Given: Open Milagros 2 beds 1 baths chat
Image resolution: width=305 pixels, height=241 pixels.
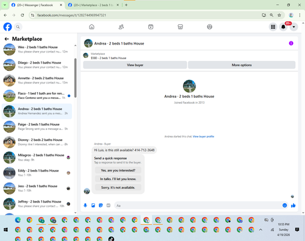Looking at the screenshot, I should [x=37, y=157].
